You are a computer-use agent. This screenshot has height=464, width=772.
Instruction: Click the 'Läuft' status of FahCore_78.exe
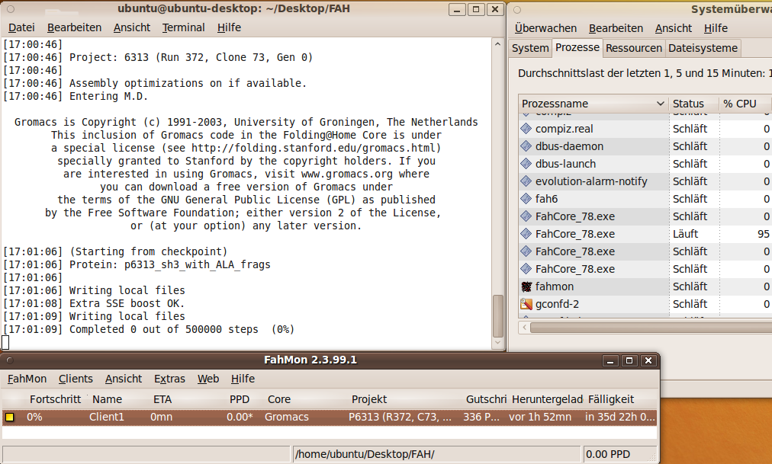tap(685, 234)
